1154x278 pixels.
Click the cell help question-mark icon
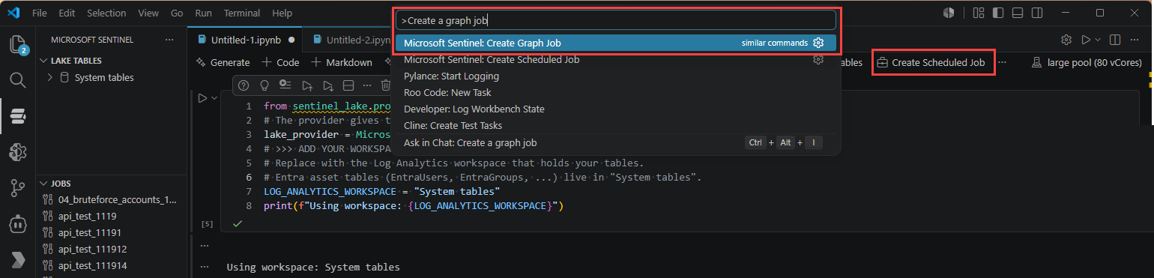tap(244, 85)
